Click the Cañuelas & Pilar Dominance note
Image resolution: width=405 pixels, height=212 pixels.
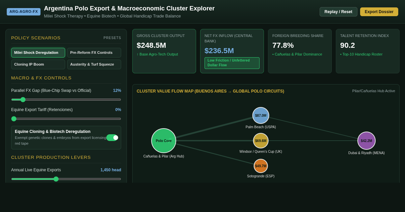(297, 54)
